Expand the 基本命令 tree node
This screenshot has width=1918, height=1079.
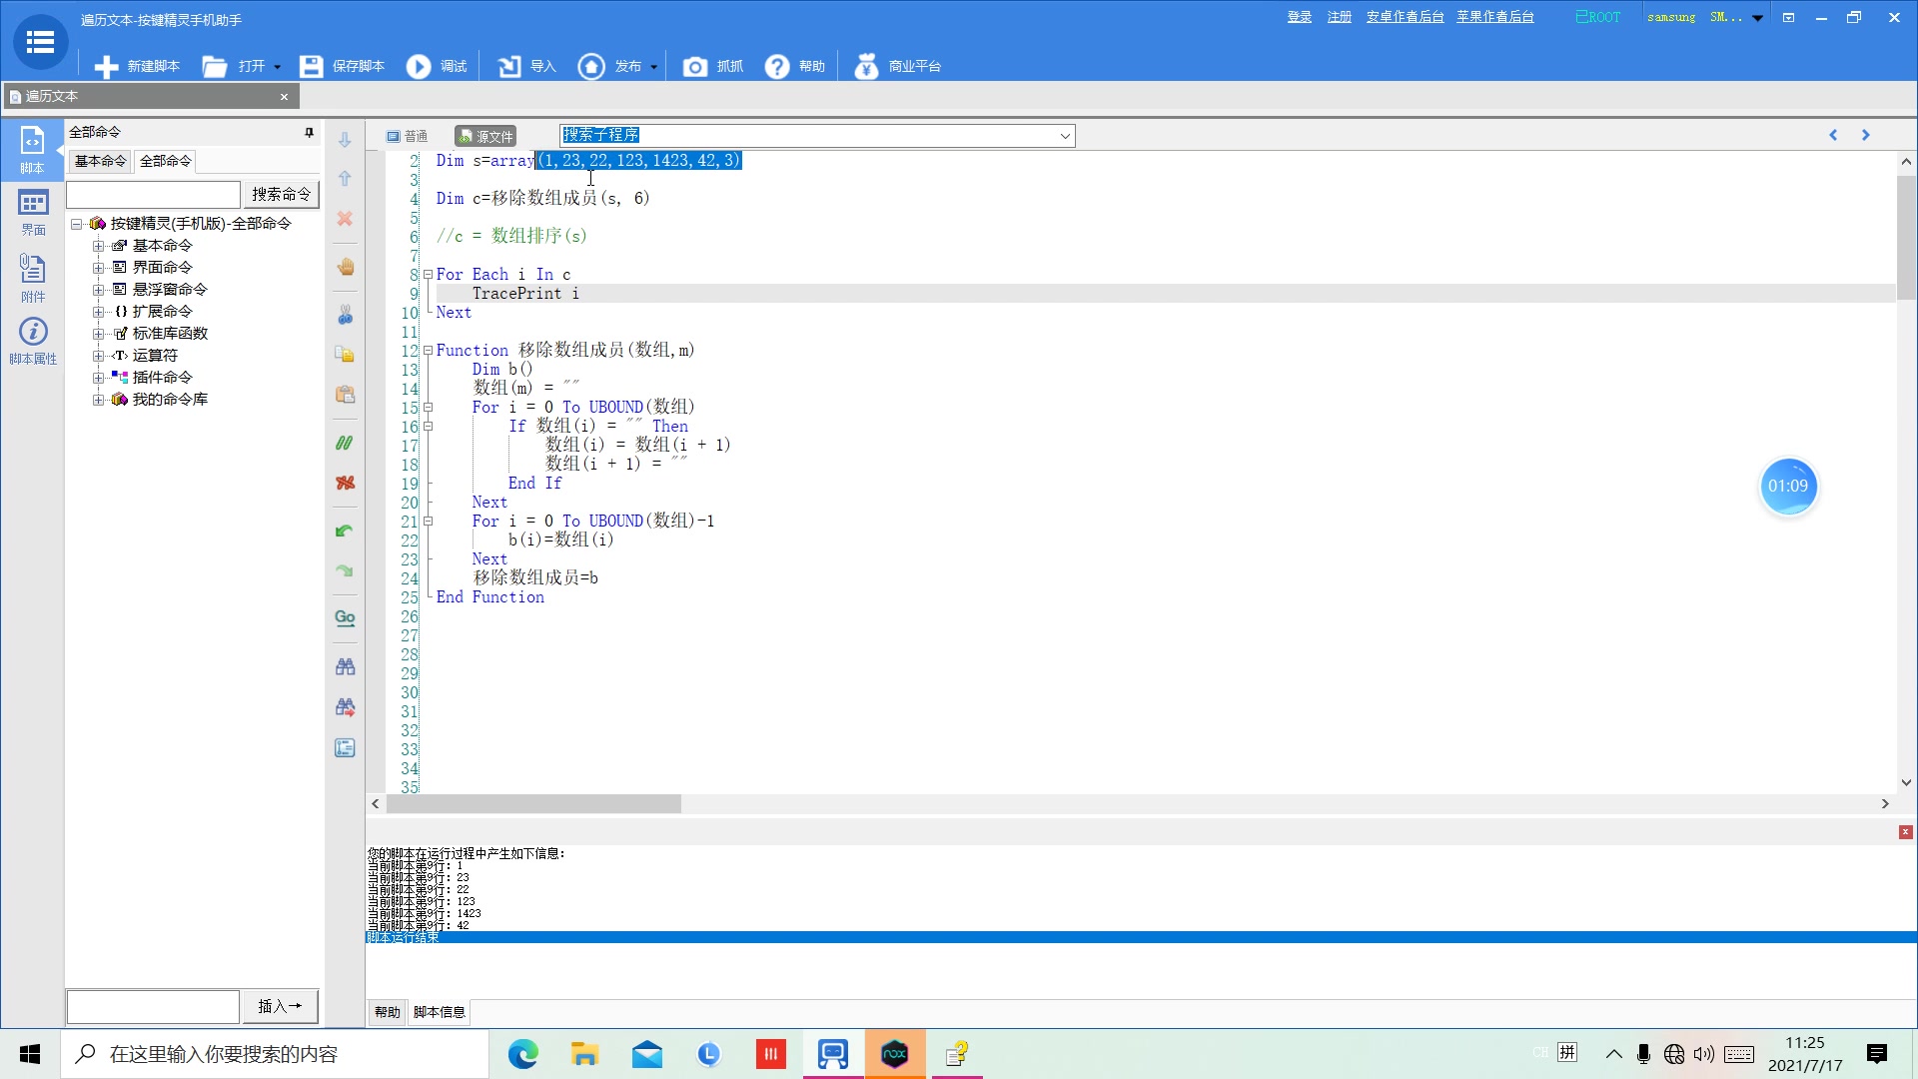[98, 246]
